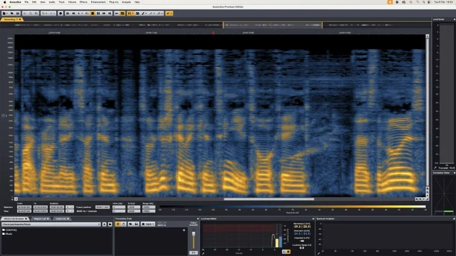This screenshot has height=256, width=456.
Task: Click the load processing chain icon
Action: point(130,224)
